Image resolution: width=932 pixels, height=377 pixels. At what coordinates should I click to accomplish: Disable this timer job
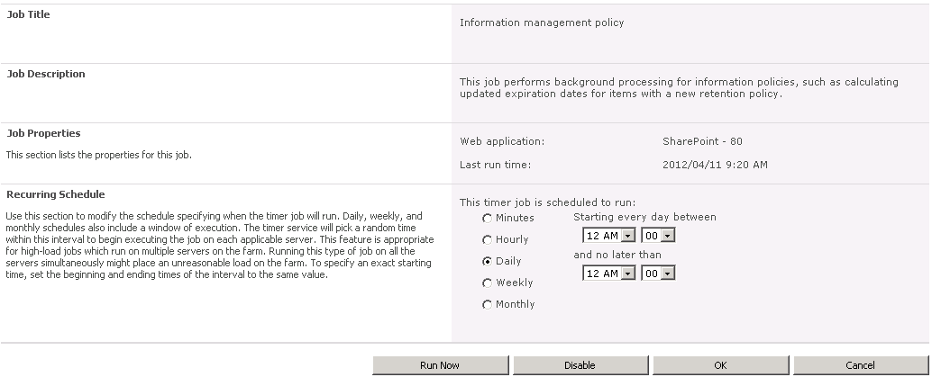[x=580, y=365]
